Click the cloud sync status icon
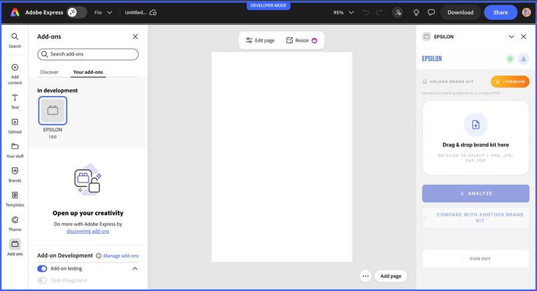The width and height of the screenshot is (537, 291). point(153,13)
